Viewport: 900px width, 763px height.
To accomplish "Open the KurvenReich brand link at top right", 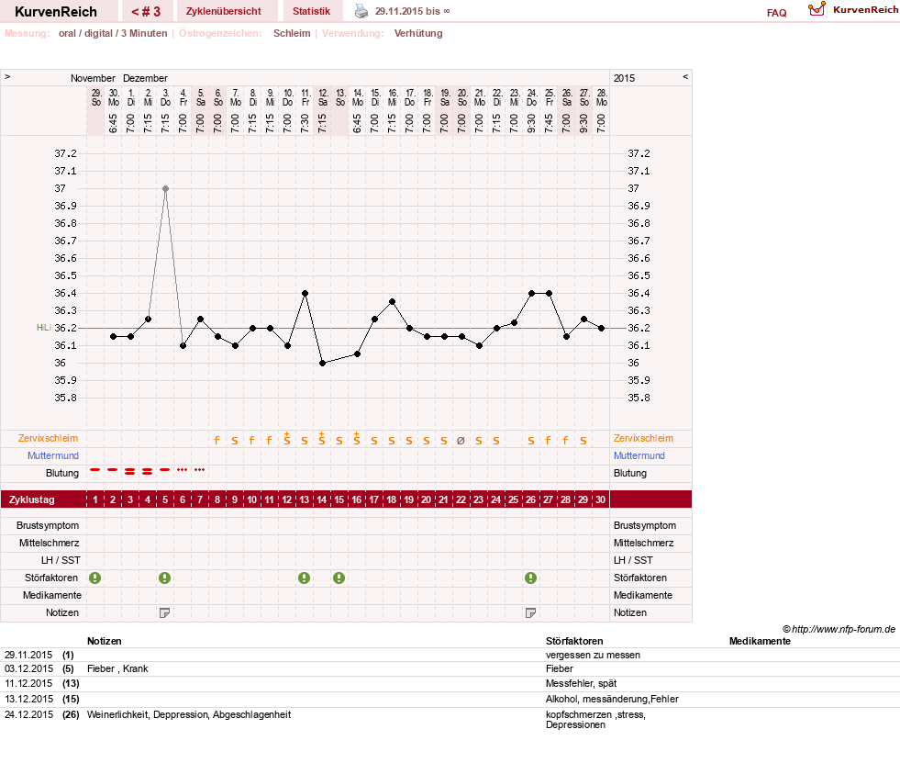I will pyautogui.click(x=865, y=10).
